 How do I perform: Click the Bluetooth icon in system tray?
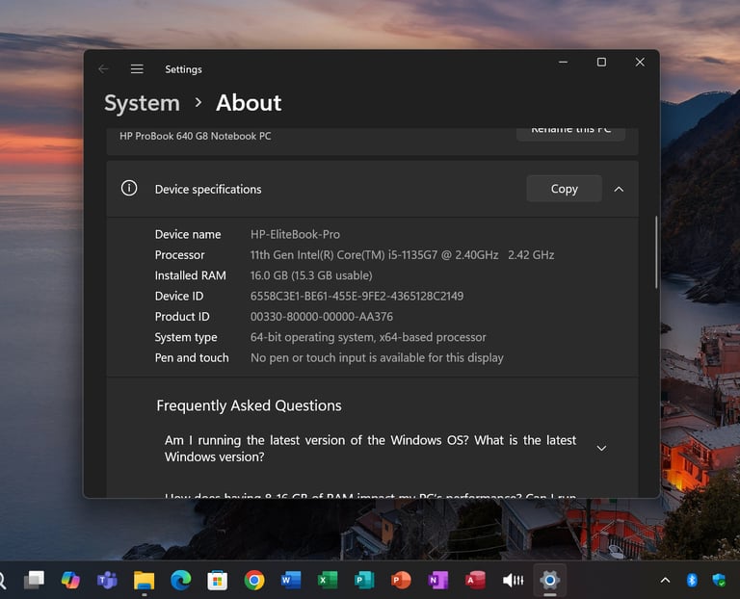coord(691,580)
